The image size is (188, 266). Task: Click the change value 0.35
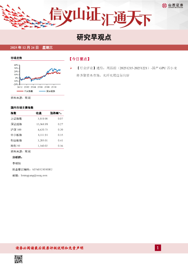(x=60, y=135)
